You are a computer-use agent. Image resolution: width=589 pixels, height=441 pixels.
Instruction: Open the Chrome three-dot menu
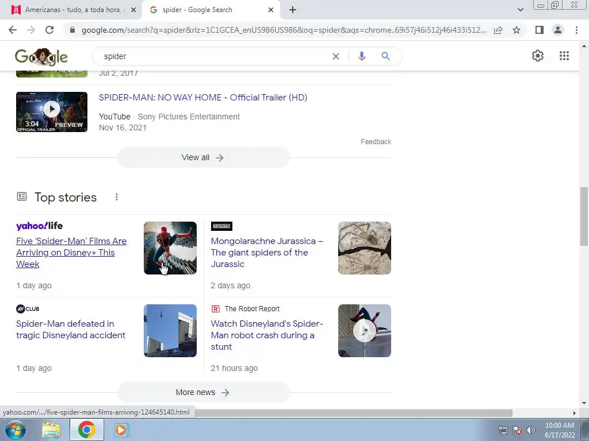point(576,30)
